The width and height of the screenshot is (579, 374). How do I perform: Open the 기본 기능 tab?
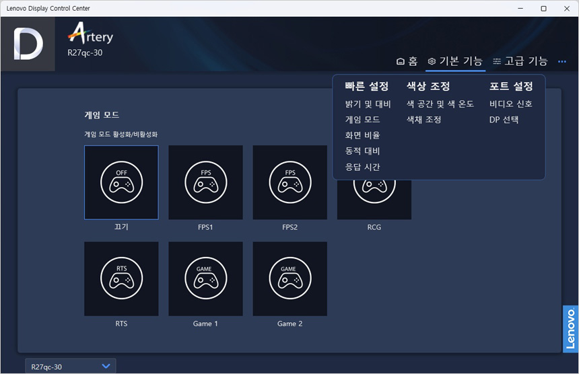455,61
